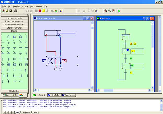Click the triangle exhaust symbol
Screen dimensions: 163x114
point(61,69)
